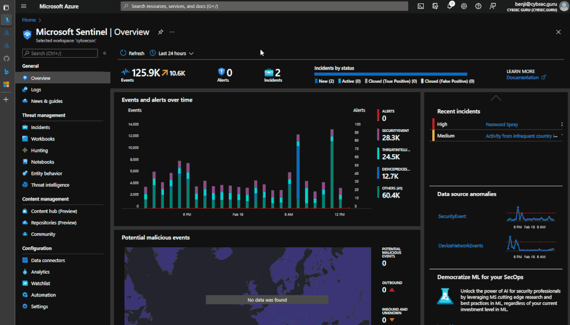Click the Microsoft Azure portal title
The width and height of the screenshot is (570, 325).
[x=59, y=6]
